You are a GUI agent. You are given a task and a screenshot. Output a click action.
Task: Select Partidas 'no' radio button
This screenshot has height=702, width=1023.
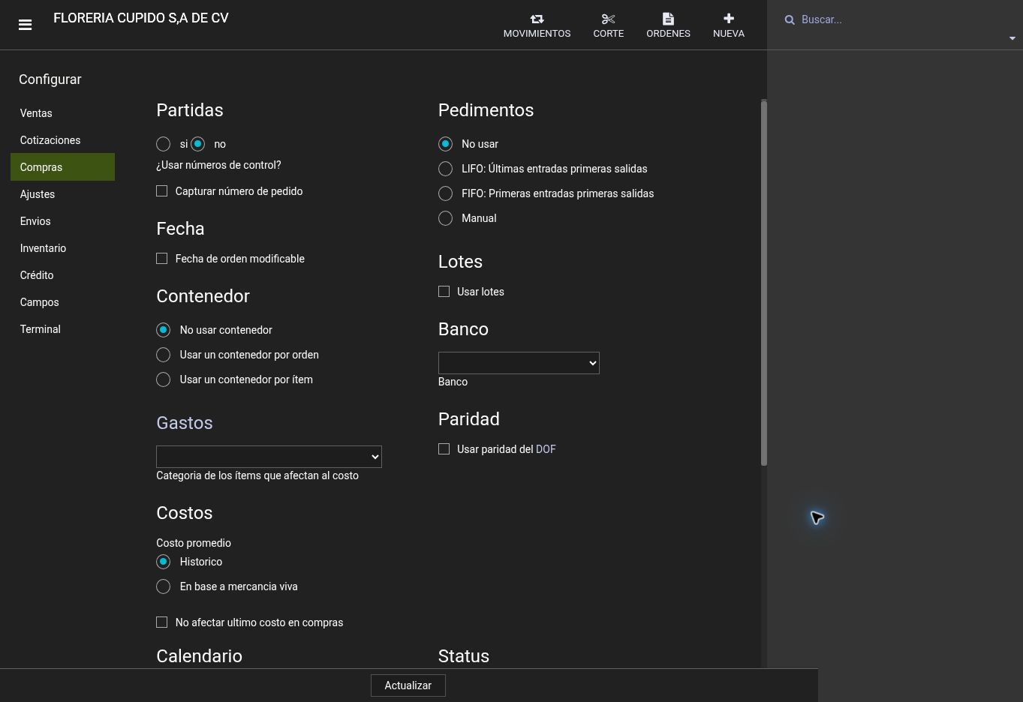coord(198,144)
